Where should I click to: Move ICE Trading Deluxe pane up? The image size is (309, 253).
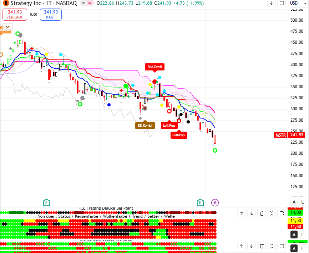pyautogui.click(x=242, y=213)
